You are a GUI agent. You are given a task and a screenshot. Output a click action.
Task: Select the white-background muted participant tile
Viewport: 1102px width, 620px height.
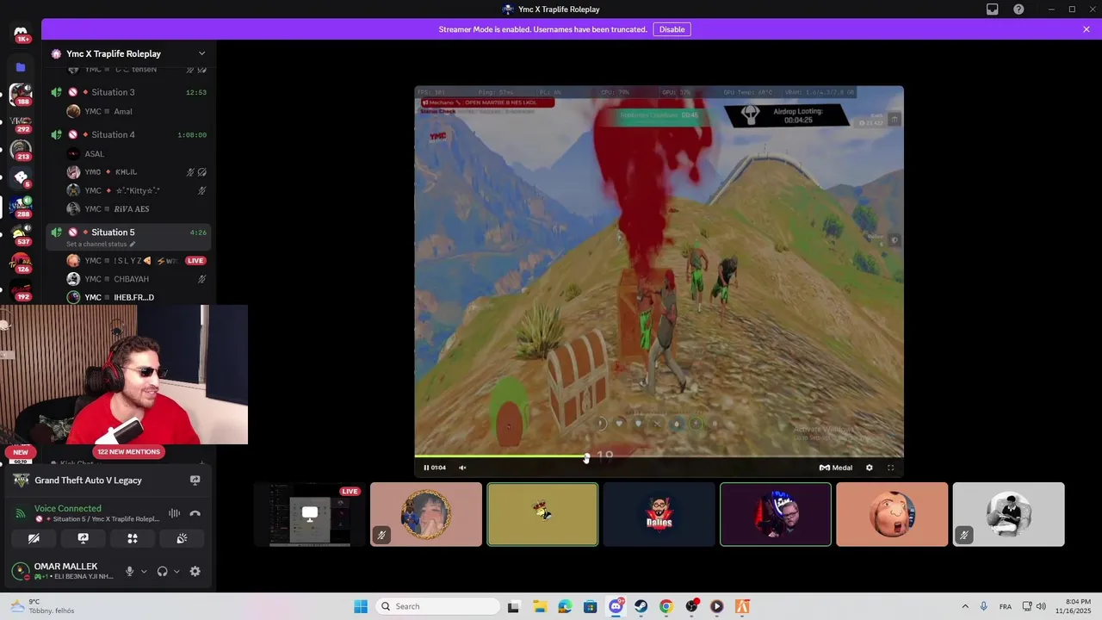tap(1008, 514)
